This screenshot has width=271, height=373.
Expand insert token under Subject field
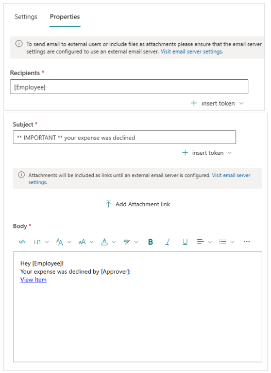click(x=207, y=153)
